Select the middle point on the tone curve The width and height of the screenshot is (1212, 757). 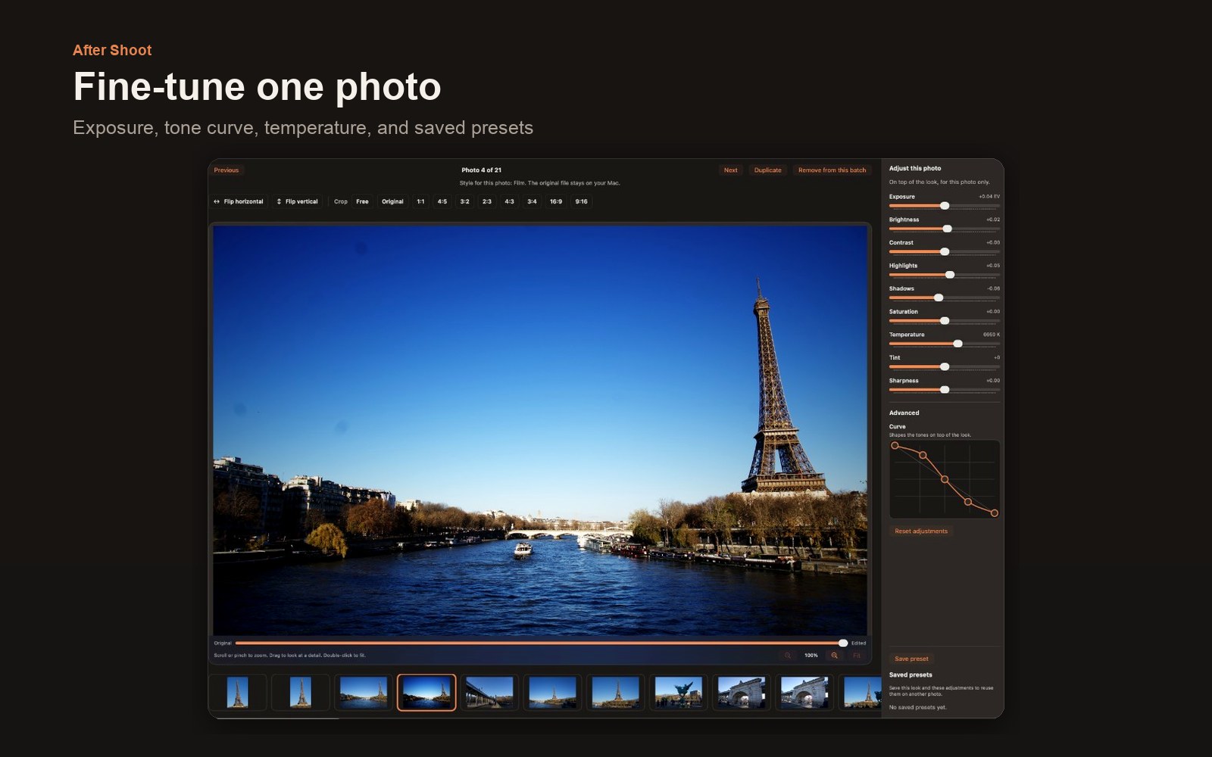tap(945, 479)
